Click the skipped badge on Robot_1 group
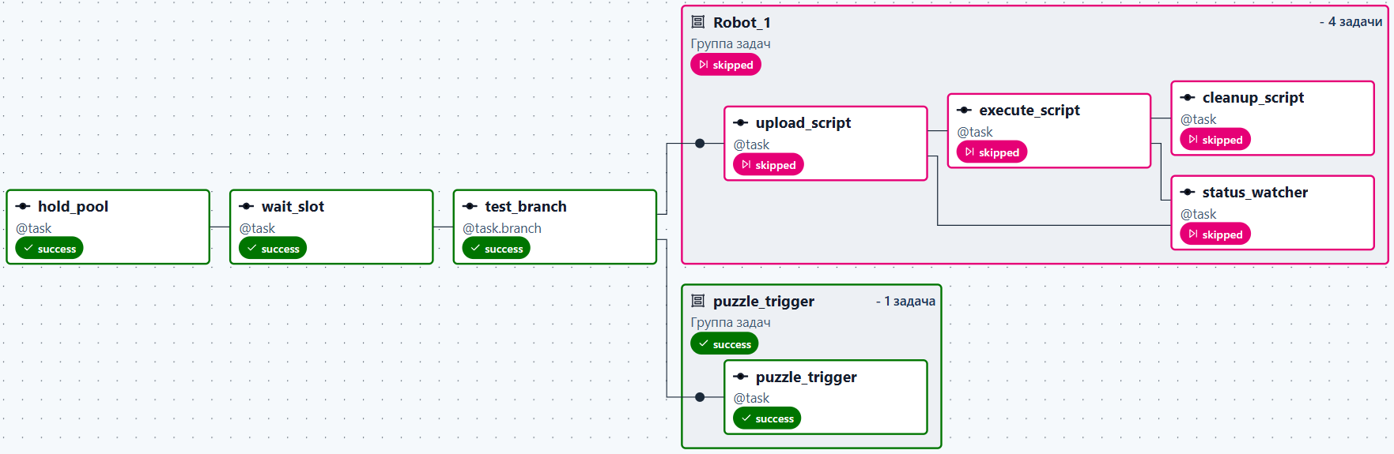 point(726,65)
